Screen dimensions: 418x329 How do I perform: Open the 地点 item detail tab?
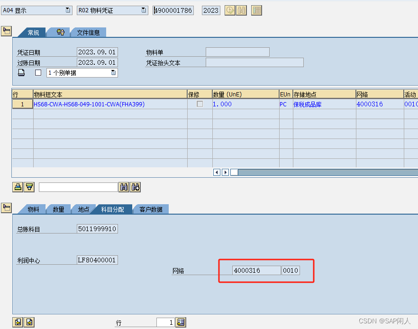coord(83,209)
